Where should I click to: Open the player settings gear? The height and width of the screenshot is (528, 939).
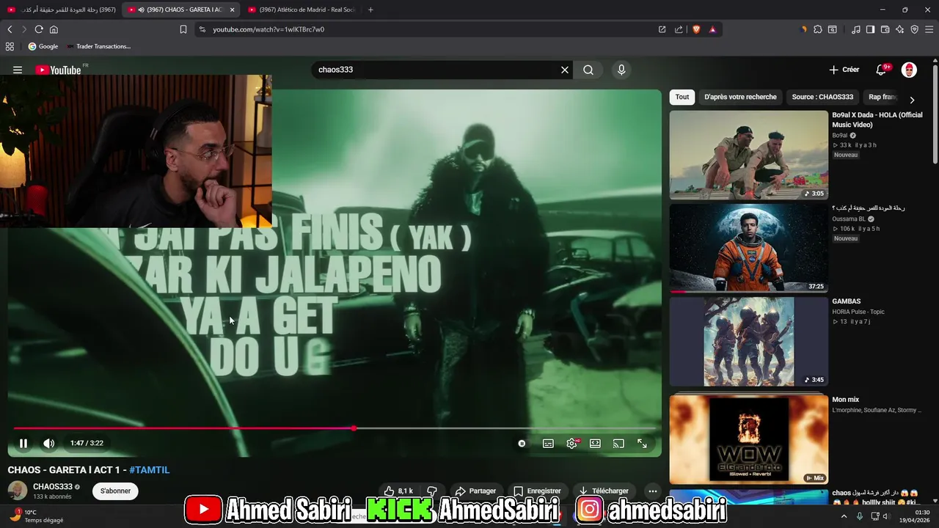571,443
